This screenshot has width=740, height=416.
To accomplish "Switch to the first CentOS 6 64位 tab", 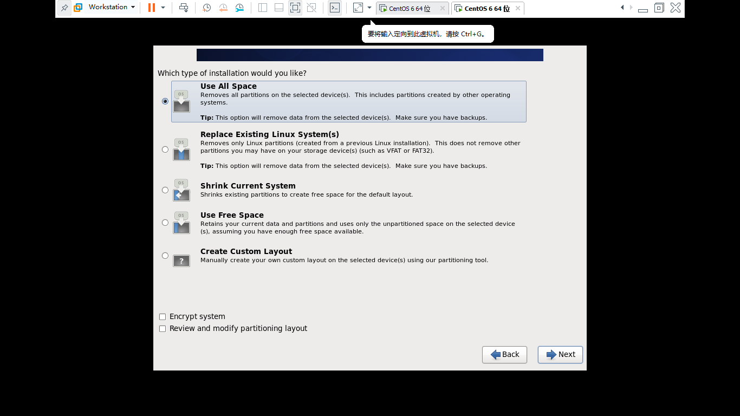I will click(x=410, y=8).
